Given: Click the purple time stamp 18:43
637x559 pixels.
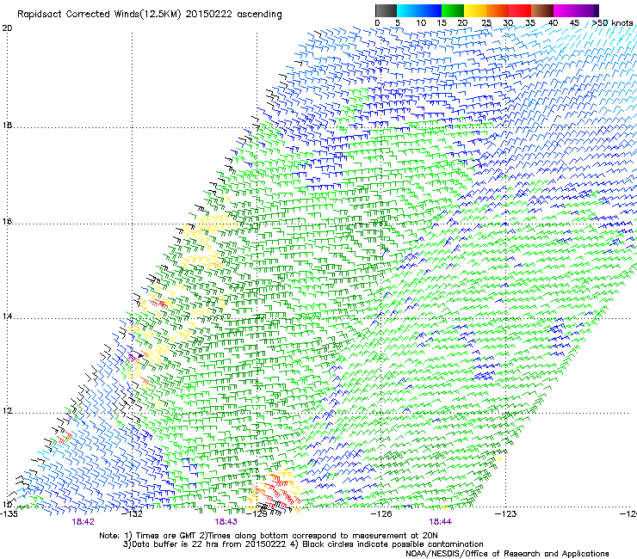Looking at the screenshot, I should (226, 522).
